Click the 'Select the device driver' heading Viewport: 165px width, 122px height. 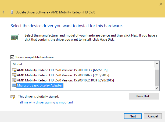point(66,26)
